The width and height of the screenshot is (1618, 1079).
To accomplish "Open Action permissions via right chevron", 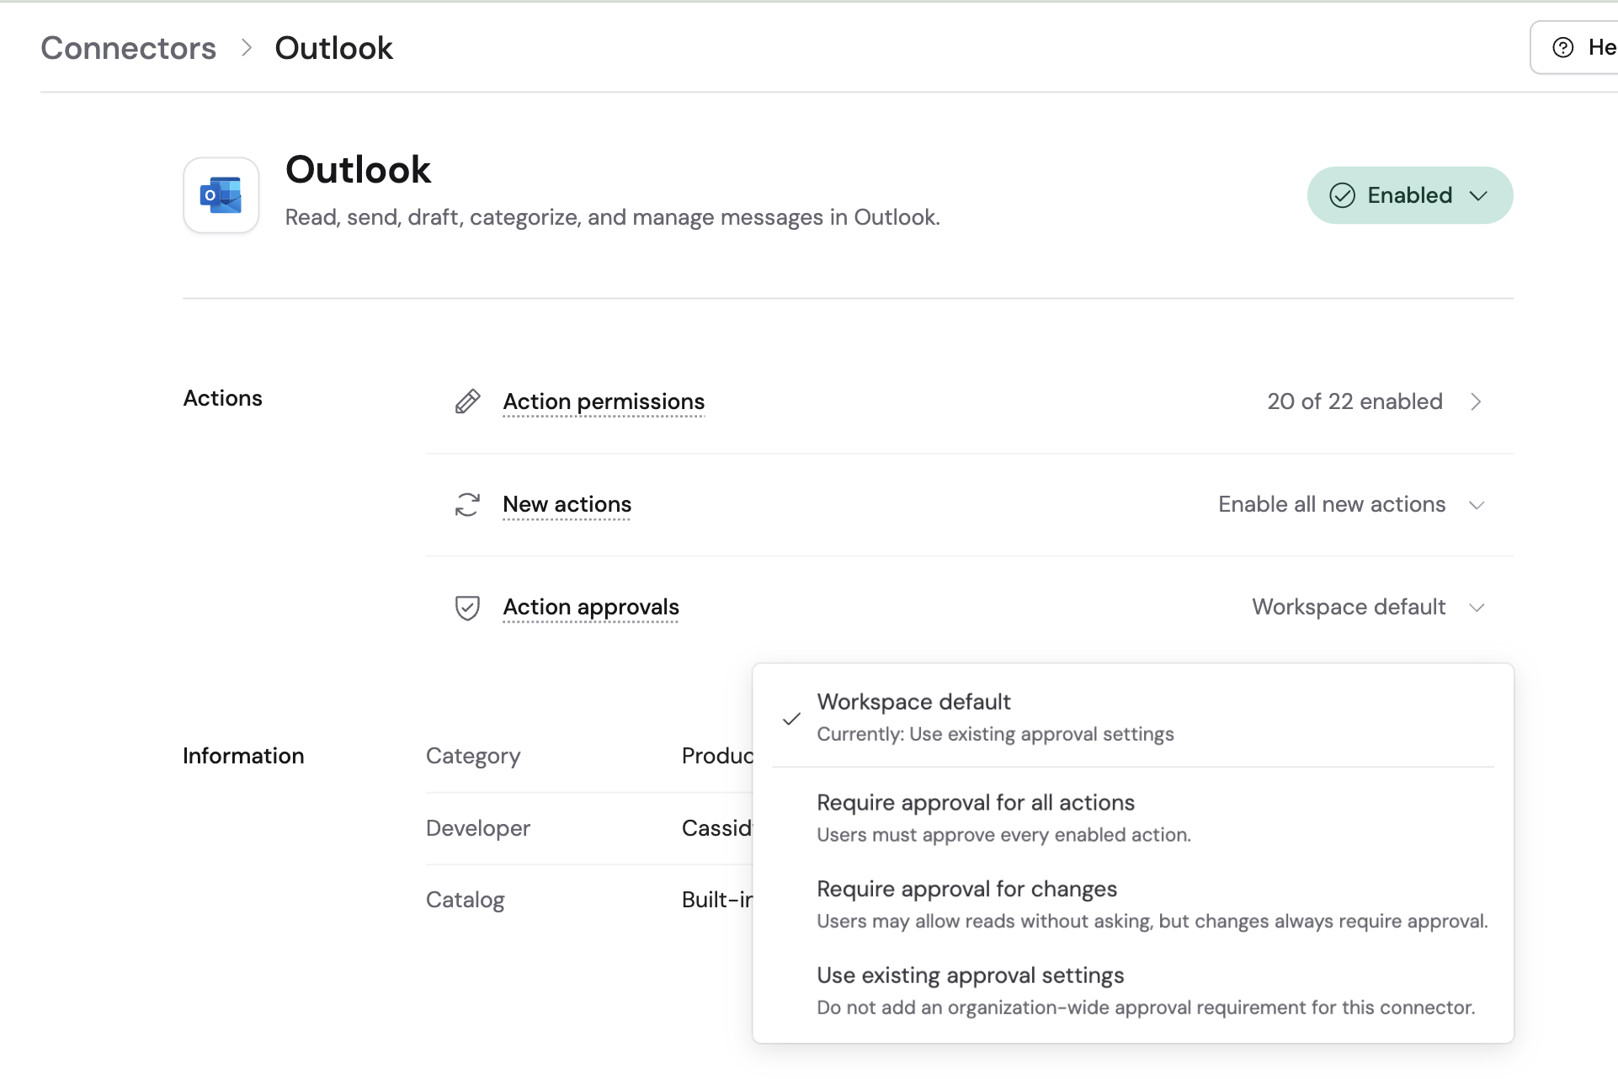I will pyautogui.click(x=1476, y=401).
